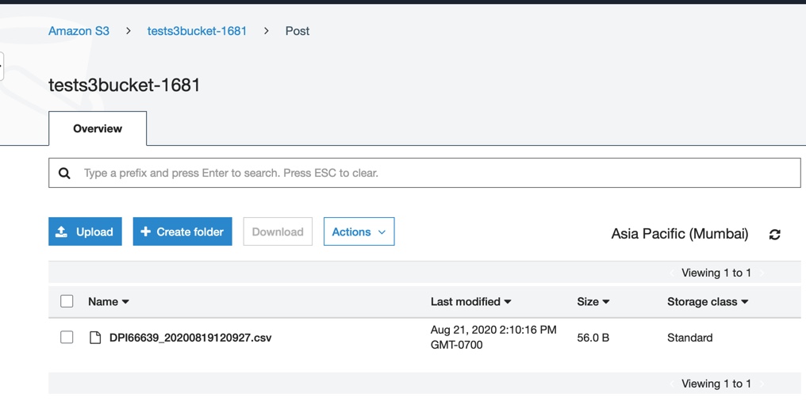Click the upper Viewing 1 to 1 text
The width and height of the screenshot is (806, 409).
[x=716, y=273]
